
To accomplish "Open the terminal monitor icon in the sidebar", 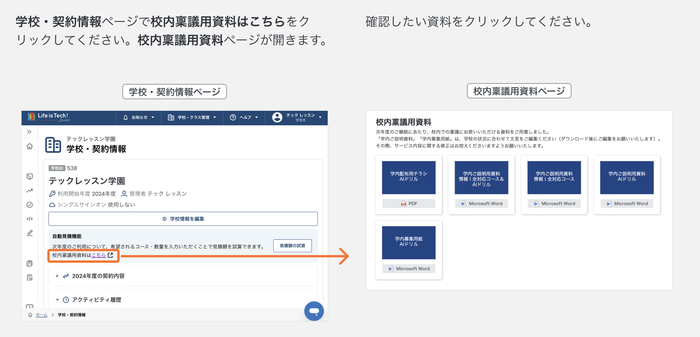I will click(30, 176).
